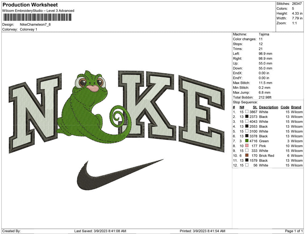Viewport: 305px width, 234px height.
Task: Click the height value '4.33 in'
Action: 297,14
